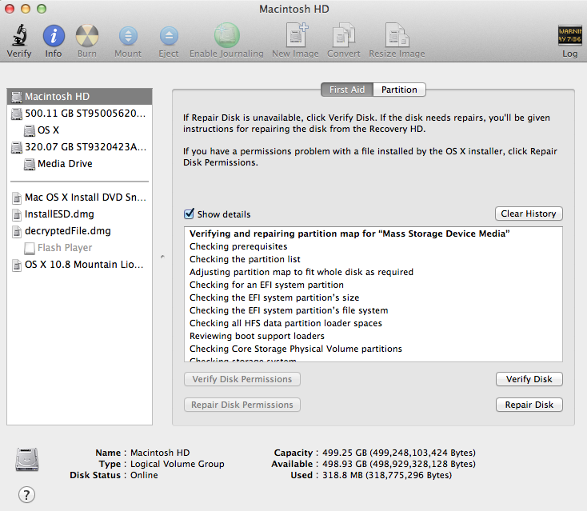Switch to the Partition tab
The height and width of the screenshot is (511, 587).
(x=399, y=90)
